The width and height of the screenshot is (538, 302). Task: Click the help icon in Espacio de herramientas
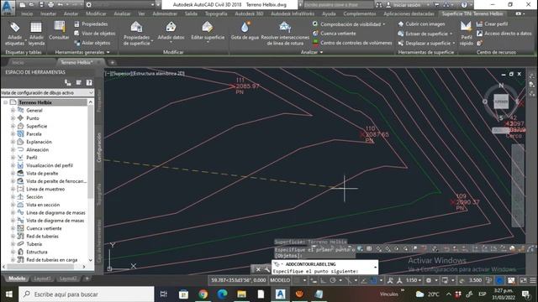[x=89, y=82]
